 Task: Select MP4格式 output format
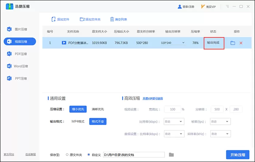tap(78, 121)
